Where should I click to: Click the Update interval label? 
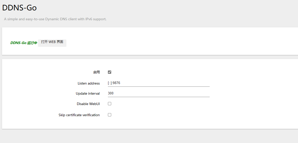point(88,93)
